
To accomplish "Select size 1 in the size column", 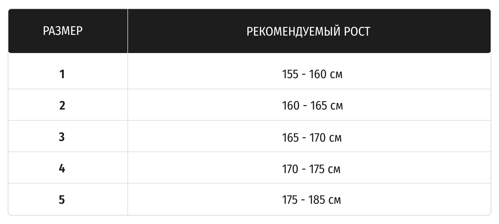I will pos(62,74).
